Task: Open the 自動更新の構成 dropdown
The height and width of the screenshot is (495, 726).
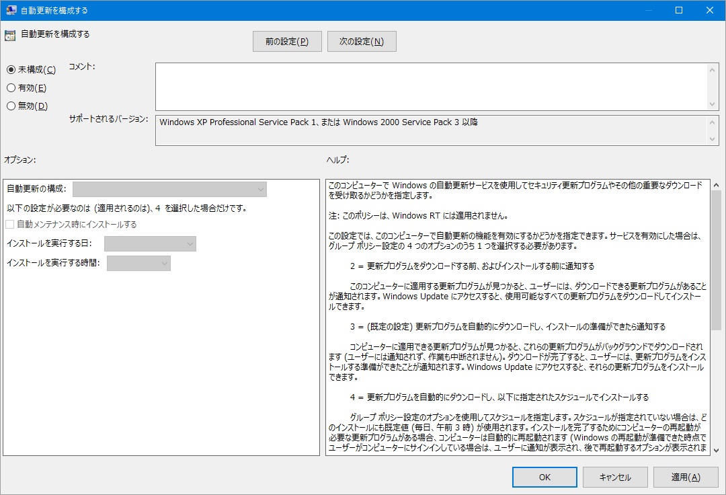Action: 169,190
